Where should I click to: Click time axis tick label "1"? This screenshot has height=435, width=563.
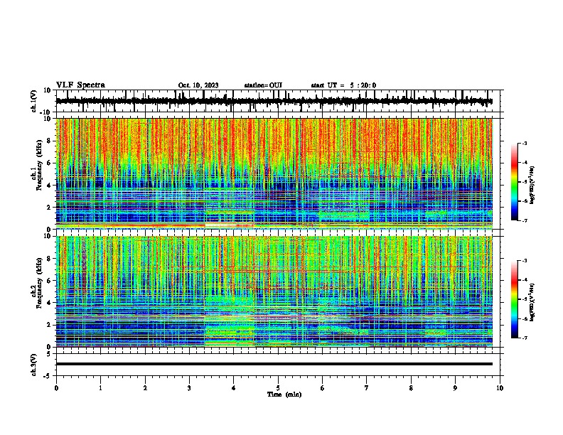(x=100, y=388)
